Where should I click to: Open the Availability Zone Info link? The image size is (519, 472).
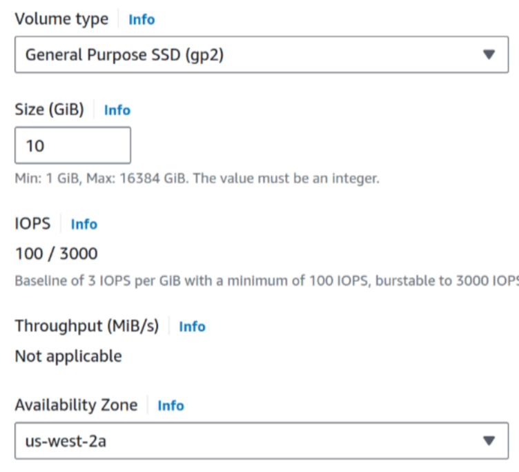(170, 406)
